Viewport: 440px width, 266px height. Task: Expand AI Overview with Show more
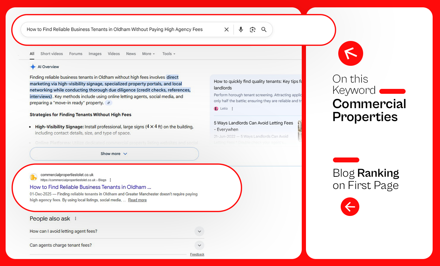[x=114, y=154]
